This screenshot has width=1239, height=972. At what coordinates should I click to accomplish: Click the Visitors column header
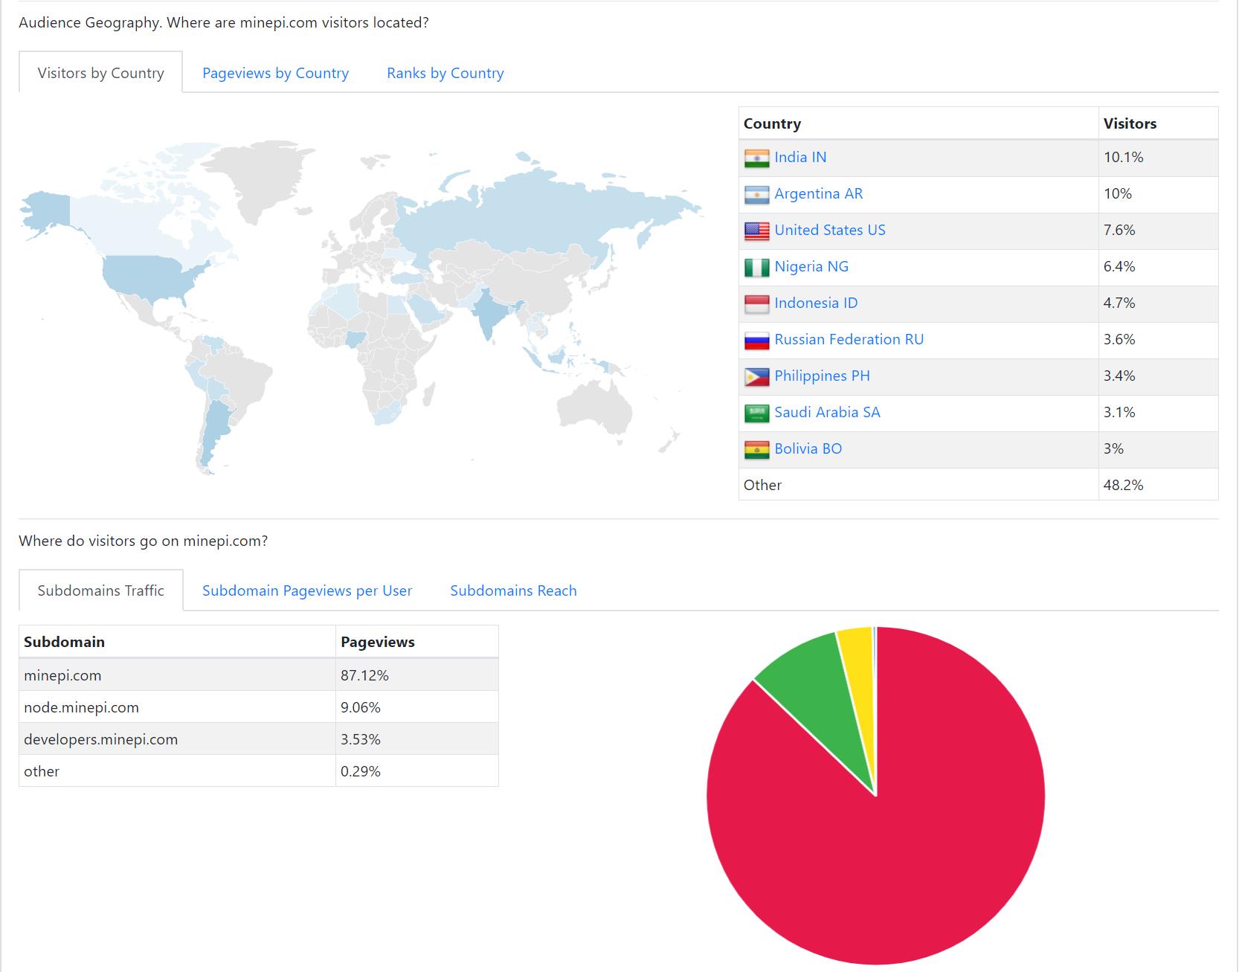coord(1158,123)
